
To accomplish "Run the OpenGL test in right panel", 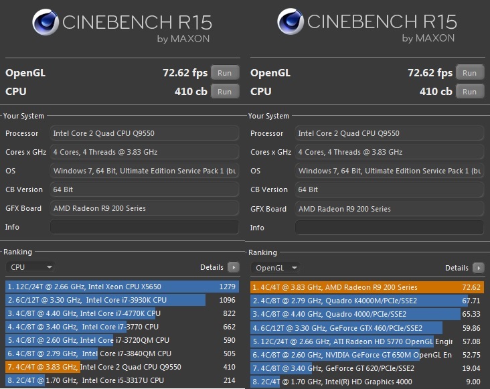I will [x=470, y=73].
